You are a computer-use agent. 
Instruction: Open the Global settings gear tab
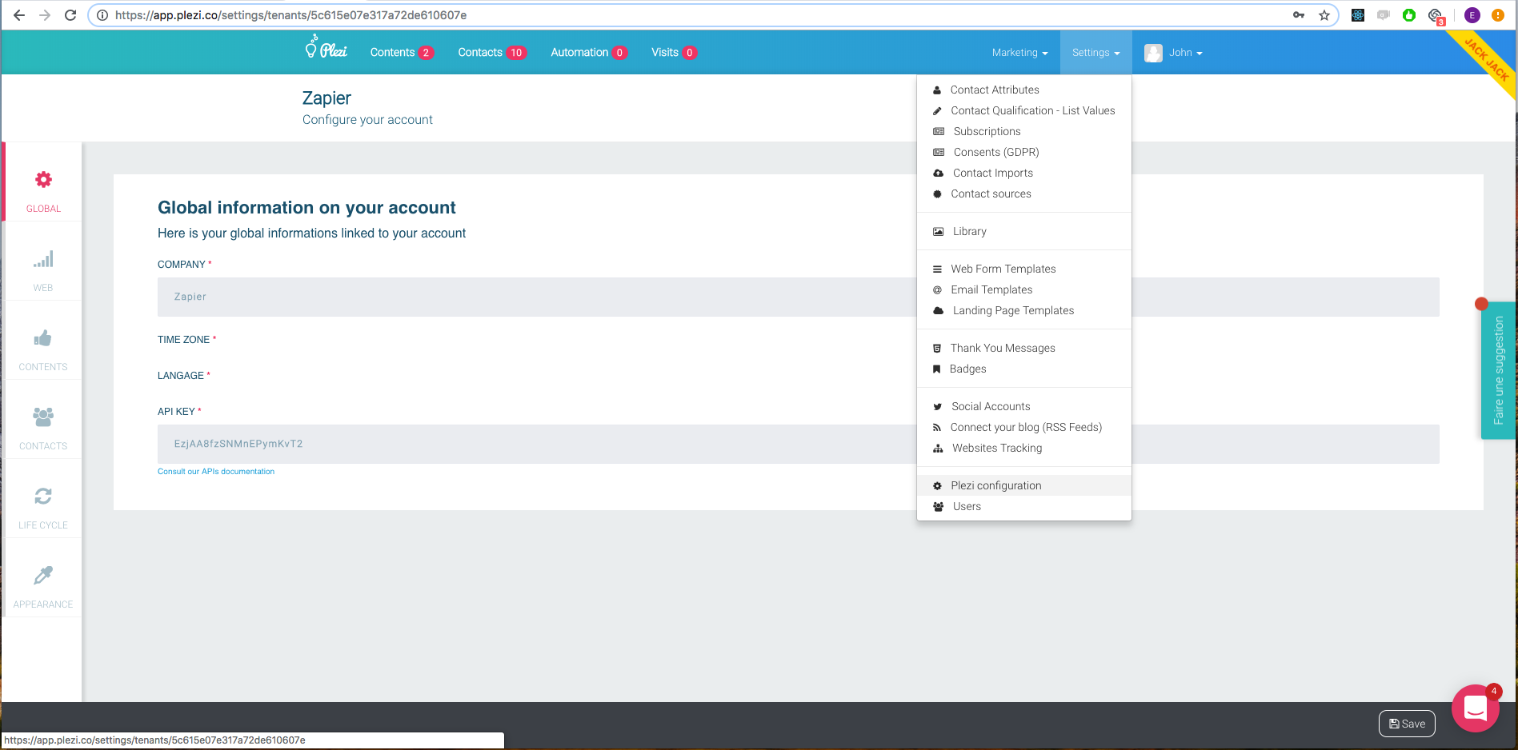43,180
